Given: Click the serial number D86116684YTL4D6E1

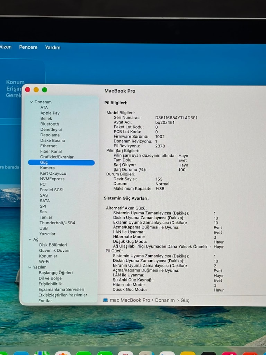Looking at the screenshot, I should (x=176, y=118).
